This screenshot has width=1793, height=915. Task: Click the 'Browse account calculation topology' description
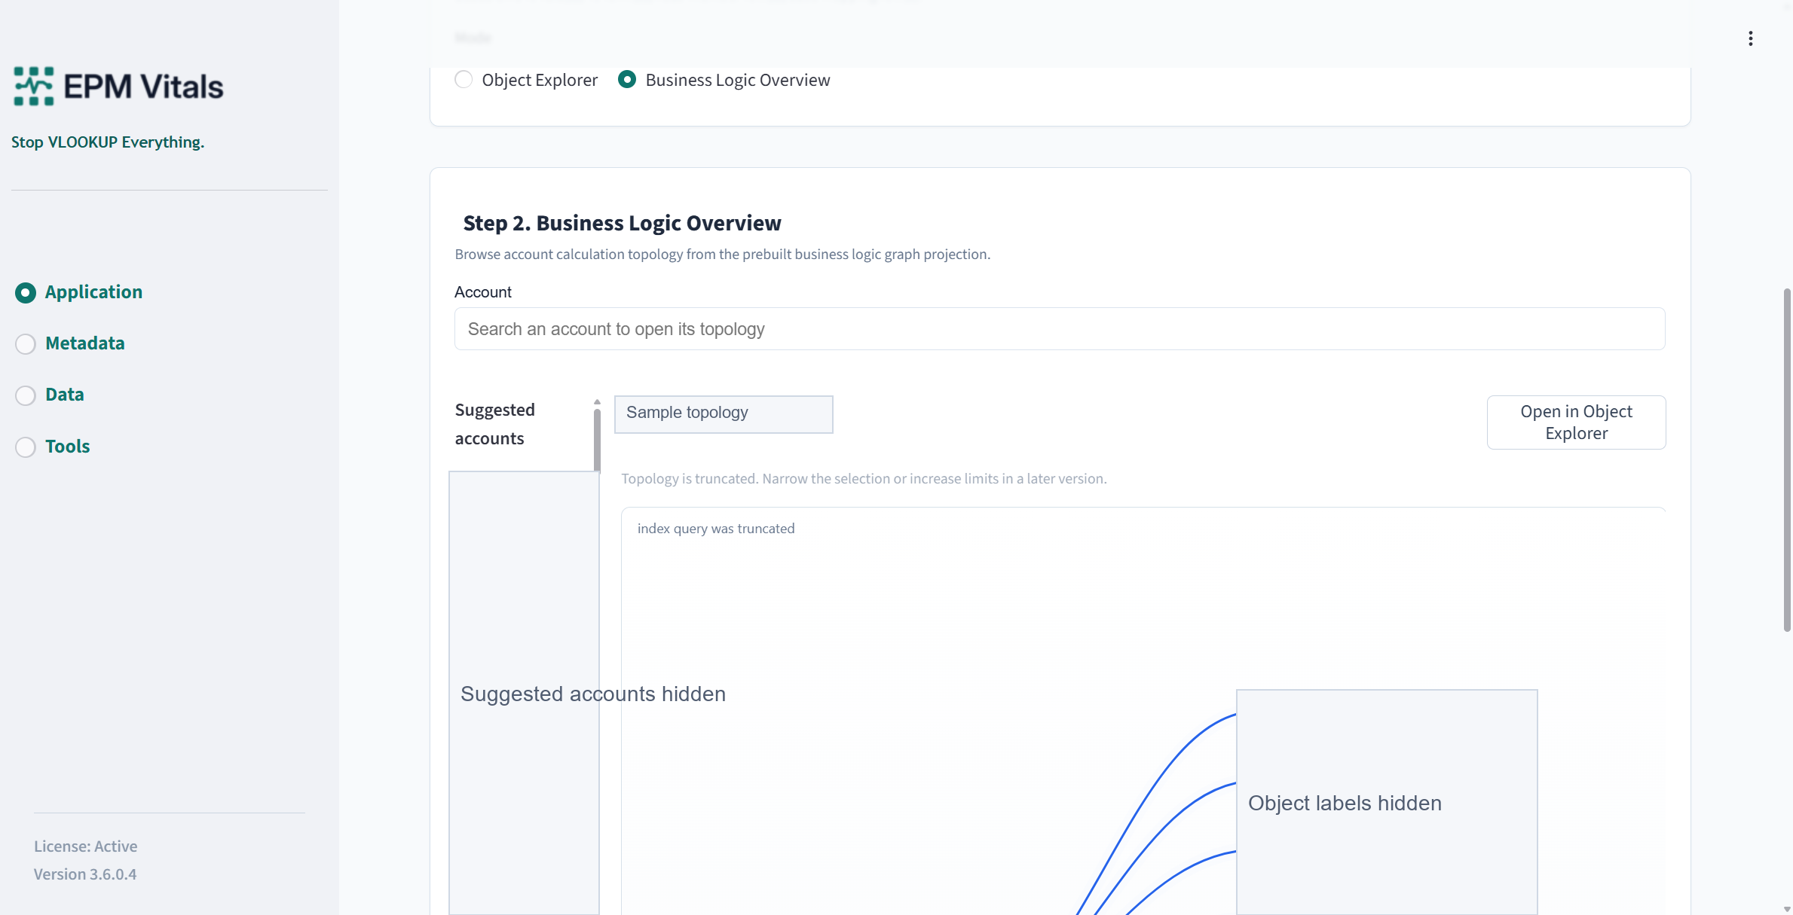tap(722, 255)
